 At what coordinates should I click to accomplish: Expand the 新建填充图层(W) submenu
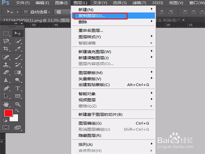[x=113, y=52]
